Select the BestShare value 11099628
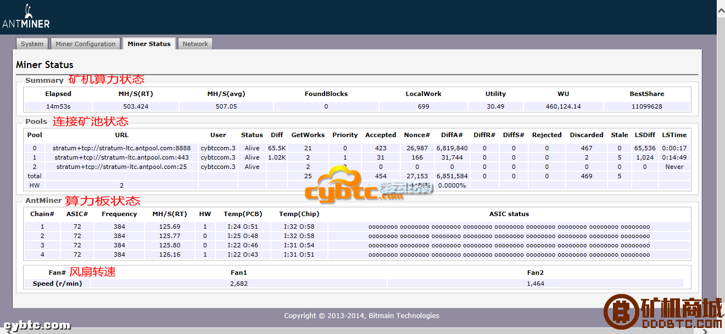Screen dimensions: 725x334 point(647,106)
